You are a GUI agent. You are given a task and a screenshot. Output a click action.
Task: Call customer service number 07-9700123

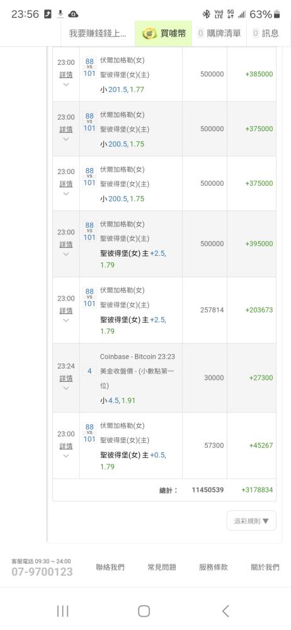pyautogui.click(x=42, y=572)
